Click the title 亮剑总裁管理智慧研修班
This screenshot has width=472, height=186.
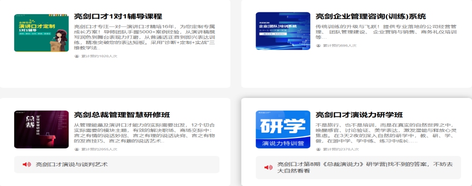122,115
